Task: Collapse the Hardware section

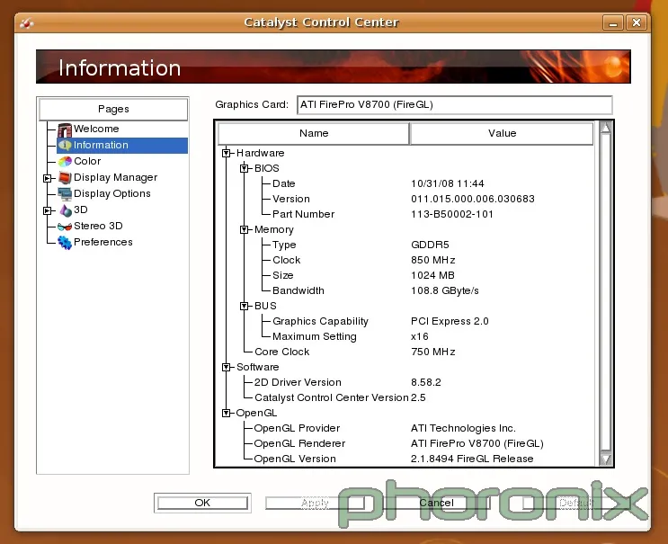Action: click(x=227, y=153)
